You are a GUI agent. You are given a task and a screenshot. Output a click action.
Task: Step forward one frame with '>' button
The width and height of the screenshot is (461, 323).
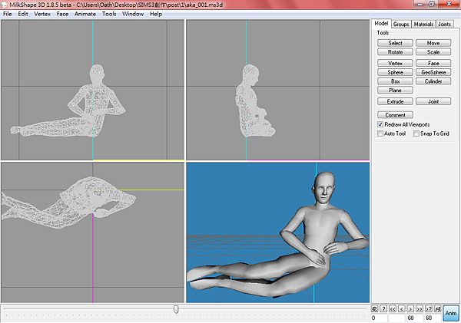(x=410, y=308)
